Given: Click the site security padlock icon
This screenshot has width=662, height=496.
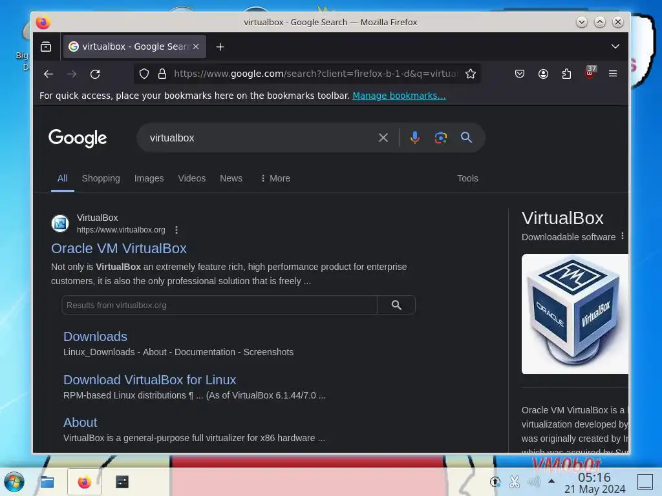Looking at the screenshot, I should pos(162,74).
